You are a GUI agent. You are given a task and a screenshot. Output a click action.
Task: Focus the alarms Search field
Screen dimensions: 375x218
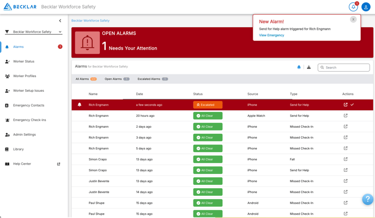[344, 67]
